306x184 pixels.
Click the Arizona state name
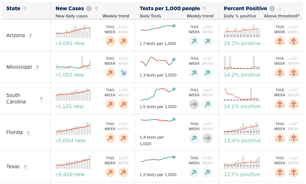click(15, 35)
